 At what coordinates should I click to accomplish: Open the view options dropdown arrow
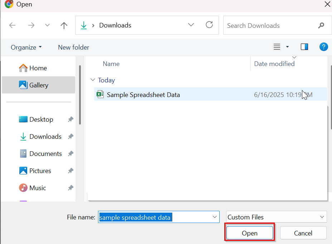(287, 47)
